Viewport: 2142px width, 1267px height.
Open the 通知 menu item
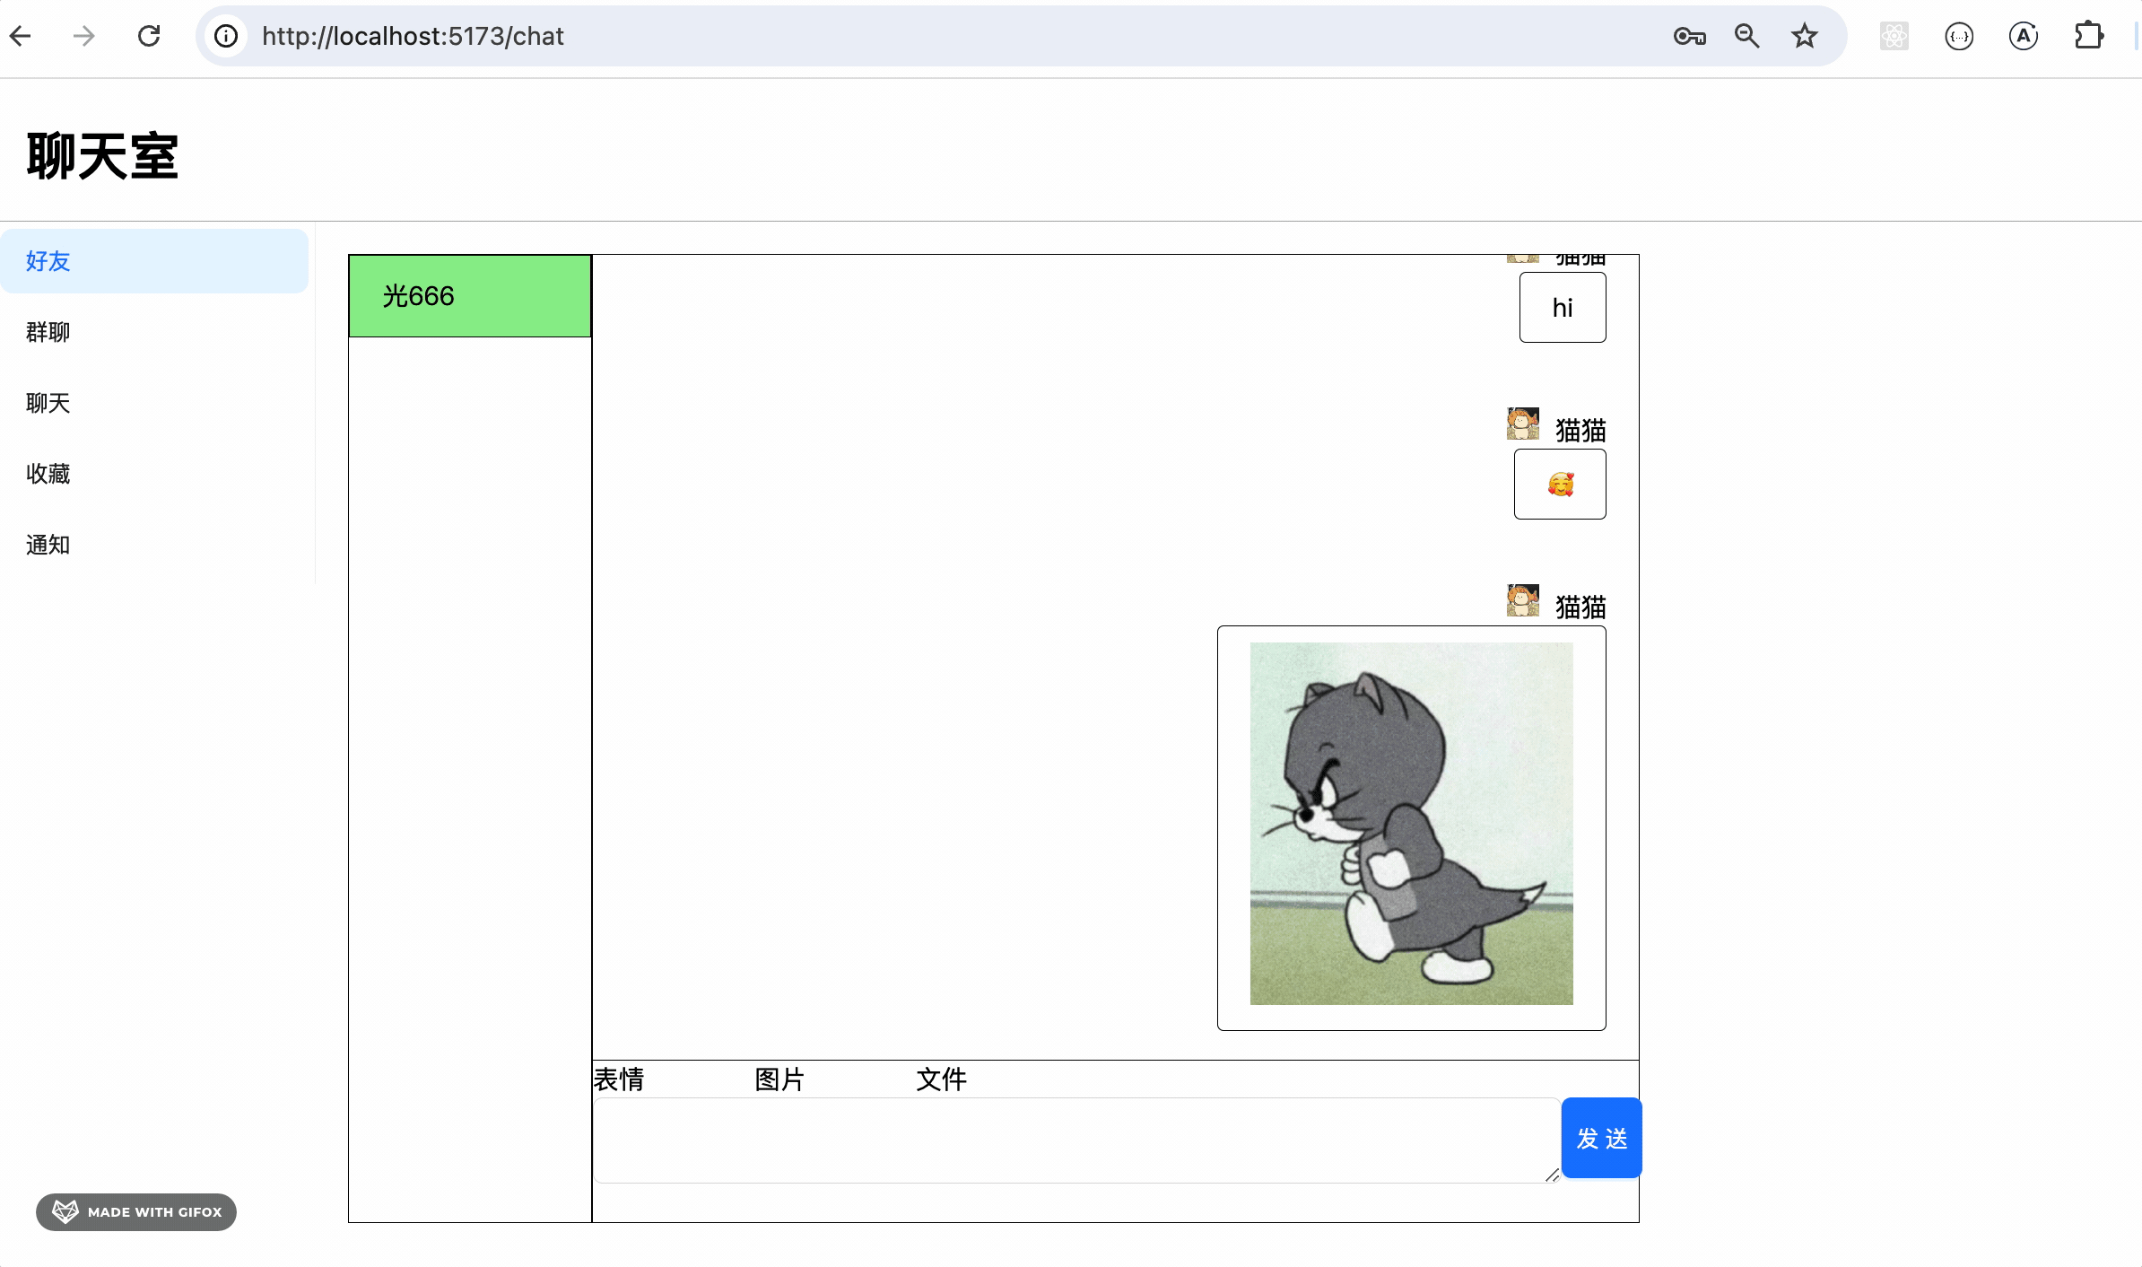[x=48, y=545]
